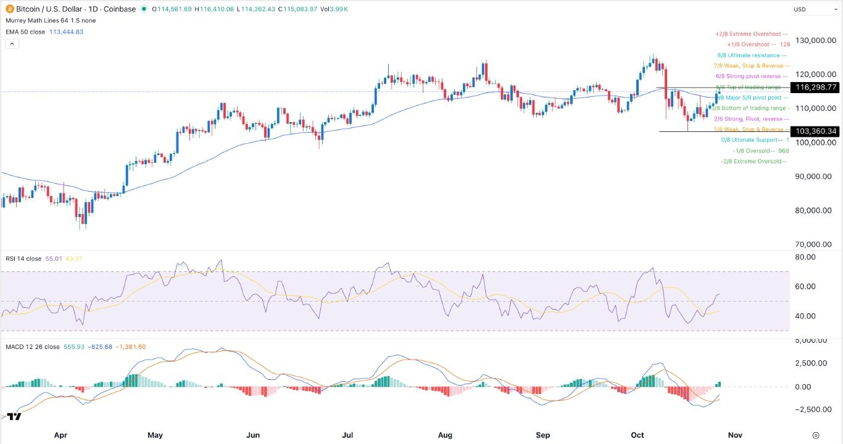
Task: Click the green market status dot beside symbol
Action: [x=144, y=9]
